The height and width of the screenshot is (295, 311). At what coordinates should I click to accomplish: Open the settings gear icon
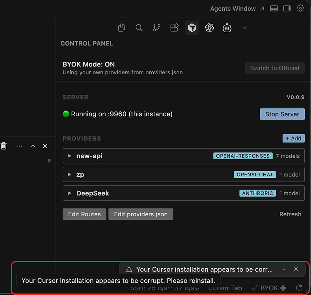click(300, 9)
